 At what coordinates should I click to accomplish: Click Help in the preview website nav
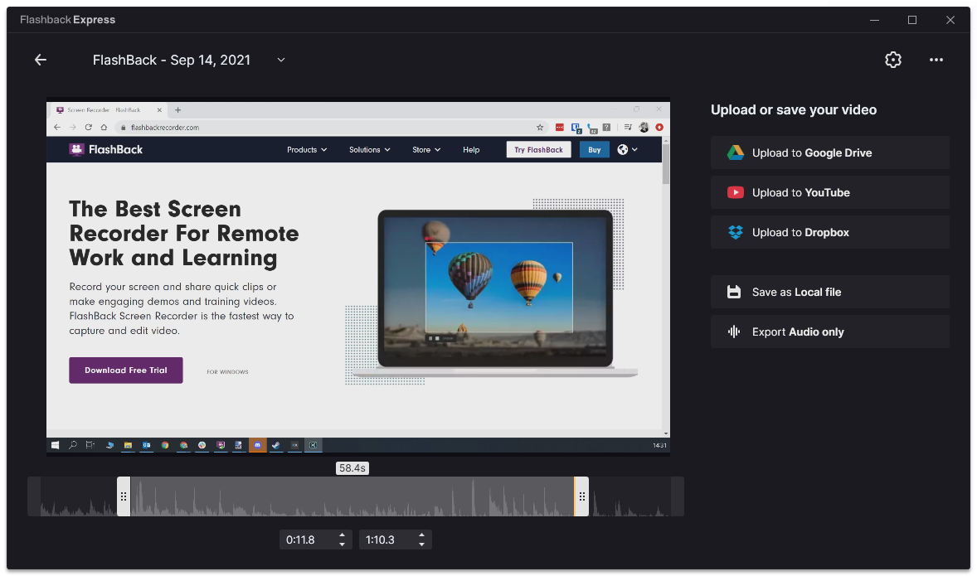(471, 149)
